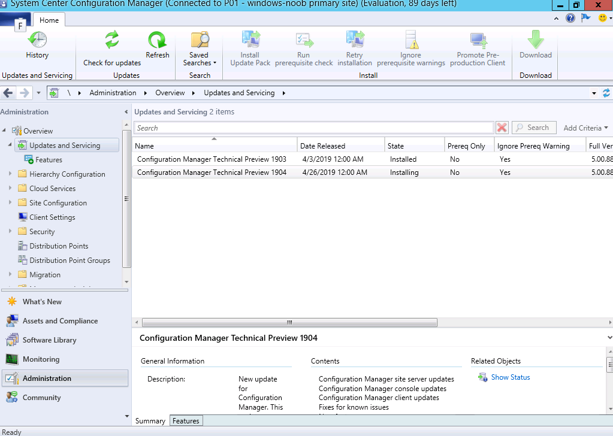Collapse the details pane with the chevron
This screenshot has width=613, height=436.
pos(609,338)
